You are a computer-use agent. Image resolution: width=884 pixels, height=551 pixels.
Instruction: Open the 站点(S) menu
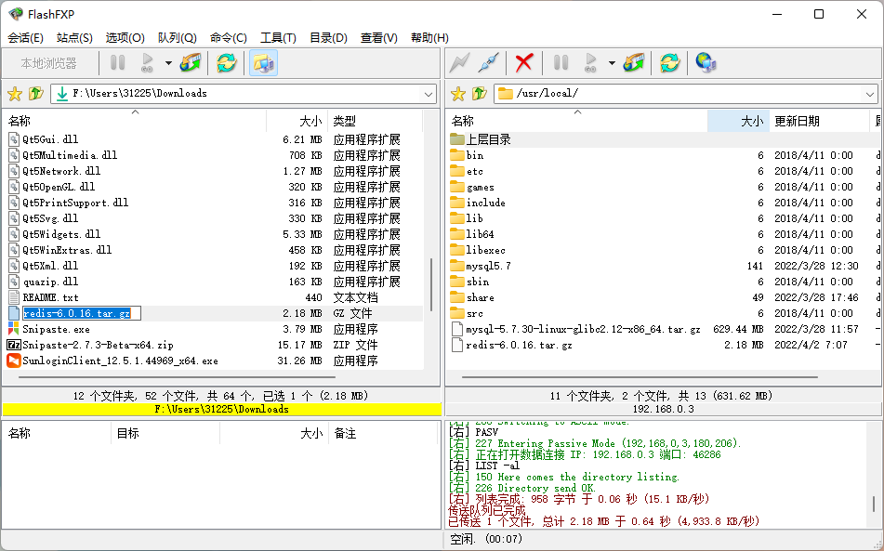[74, 38]
